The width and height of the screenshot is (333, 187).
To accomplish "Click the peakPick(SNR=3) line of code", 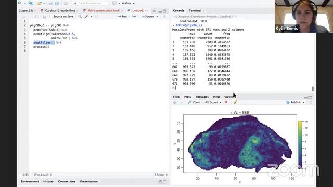I will tap(50, 30).
